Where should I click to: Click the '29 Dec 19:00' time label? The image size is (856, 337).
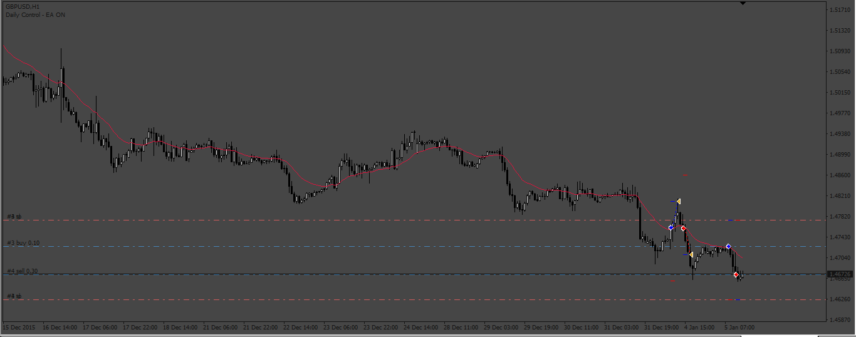point(541,328)
